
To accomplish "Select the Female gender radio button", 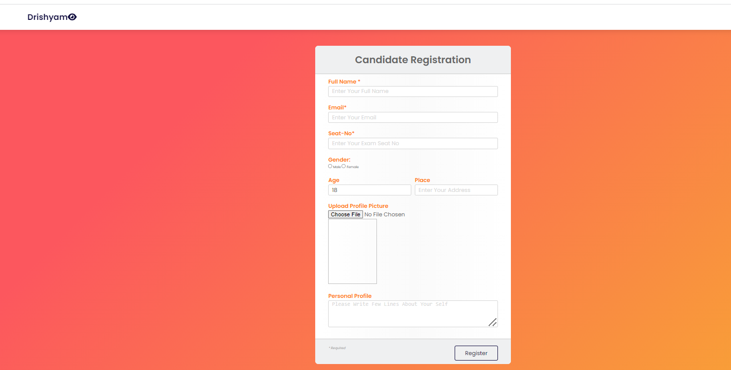I will [x=344, y=166].
